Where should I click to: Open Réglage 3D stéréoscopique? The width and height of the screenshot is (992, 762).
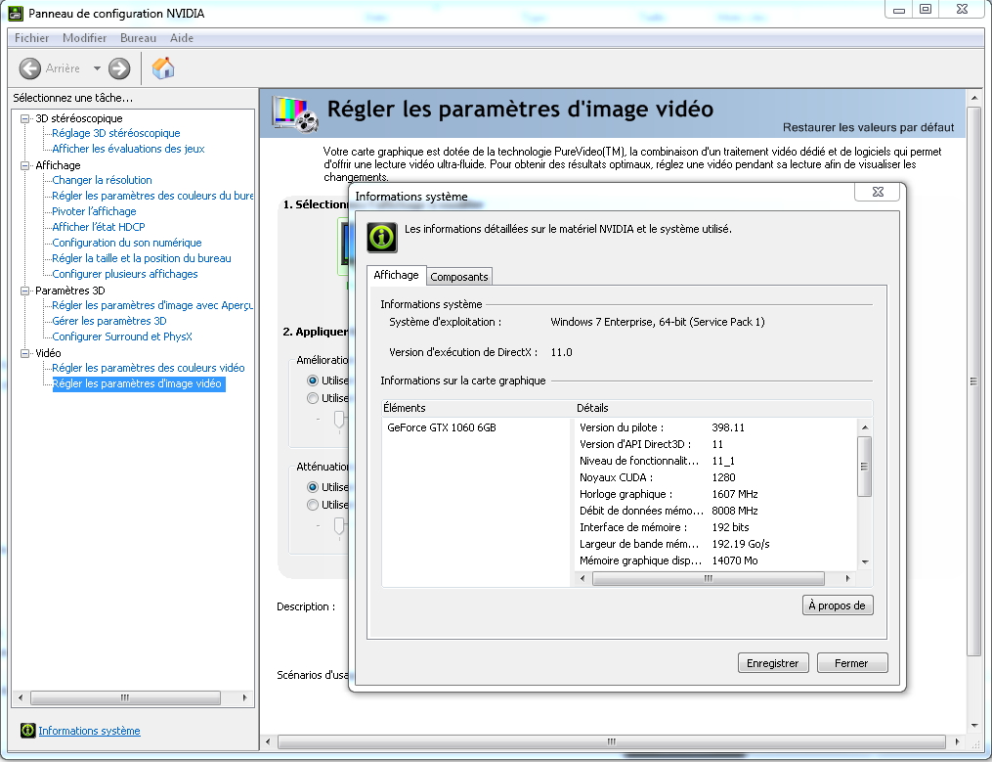click(x=115, y=133)
